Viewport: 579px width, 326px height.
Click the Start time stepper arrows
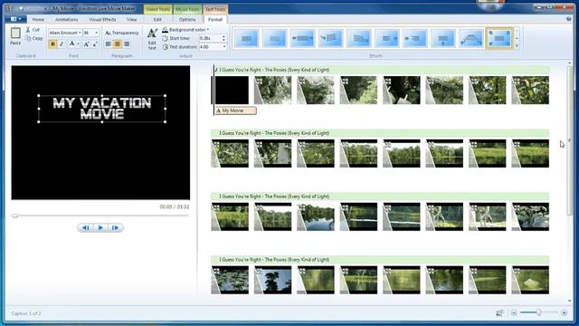click(x=223, y=38)
